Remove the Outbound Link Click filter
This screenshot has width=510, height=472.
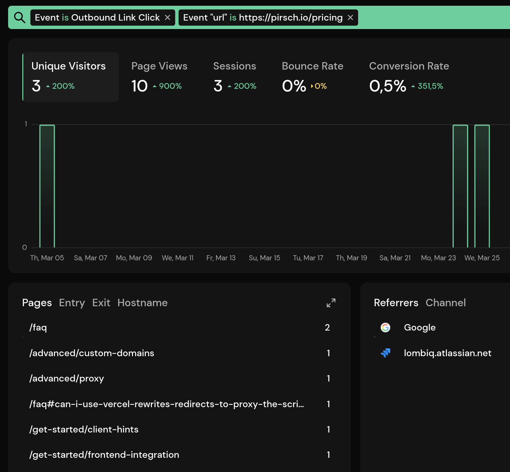pos(167,18)
